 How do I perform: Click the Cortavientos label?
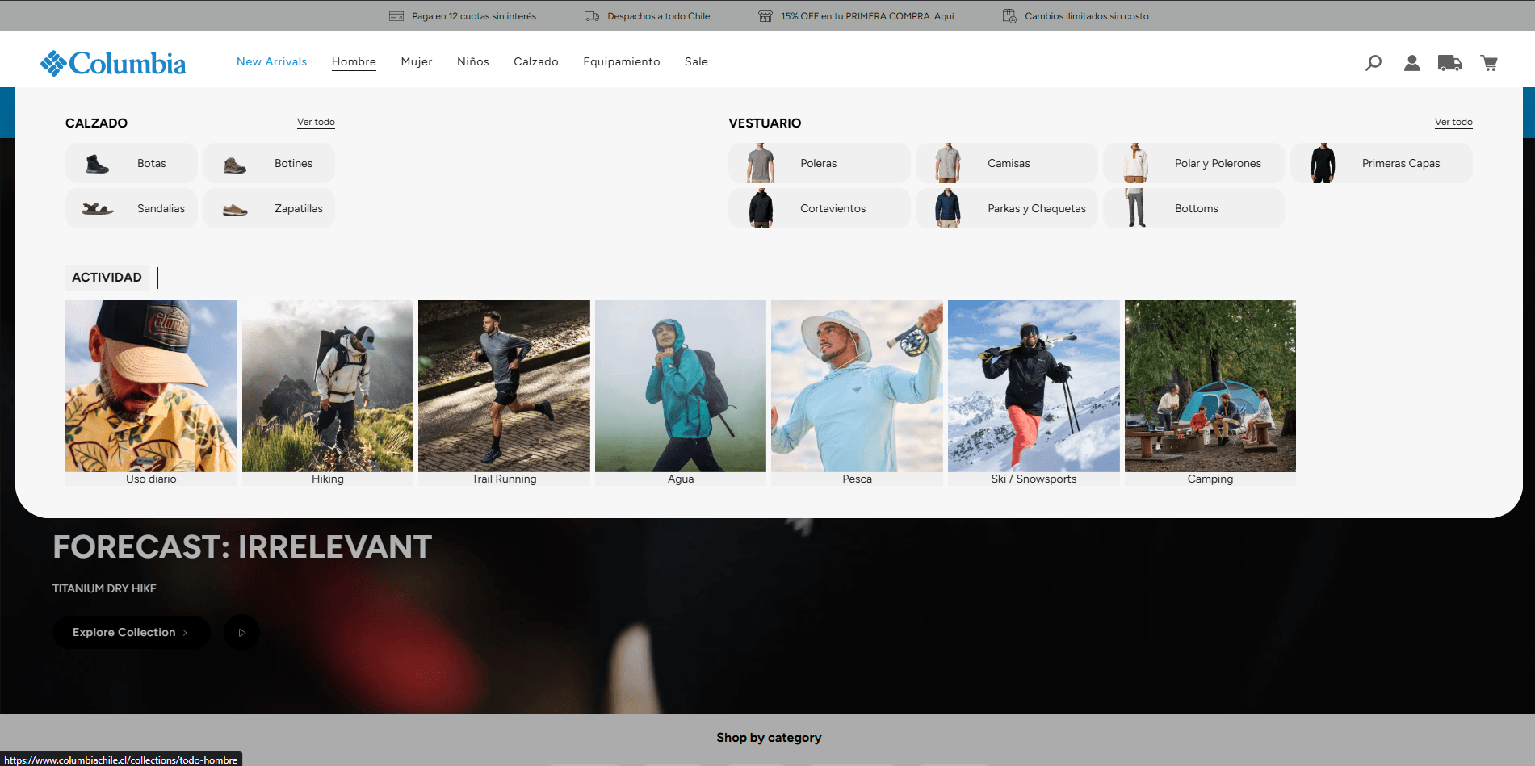tap(833, 209)
